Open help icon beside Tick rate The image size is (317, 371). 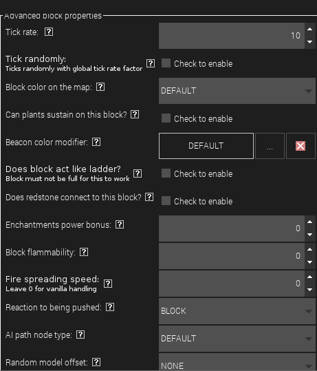pyautogui.click(x=49, y=32)
